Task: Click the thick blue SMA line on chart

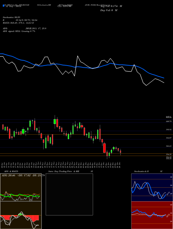Action: click(x=82, y=67)
